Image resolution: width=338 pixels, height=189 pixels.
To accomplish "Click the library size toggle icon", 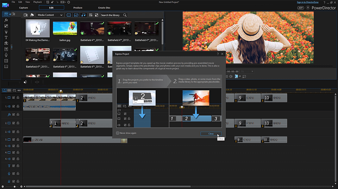I will pos(96,15).
